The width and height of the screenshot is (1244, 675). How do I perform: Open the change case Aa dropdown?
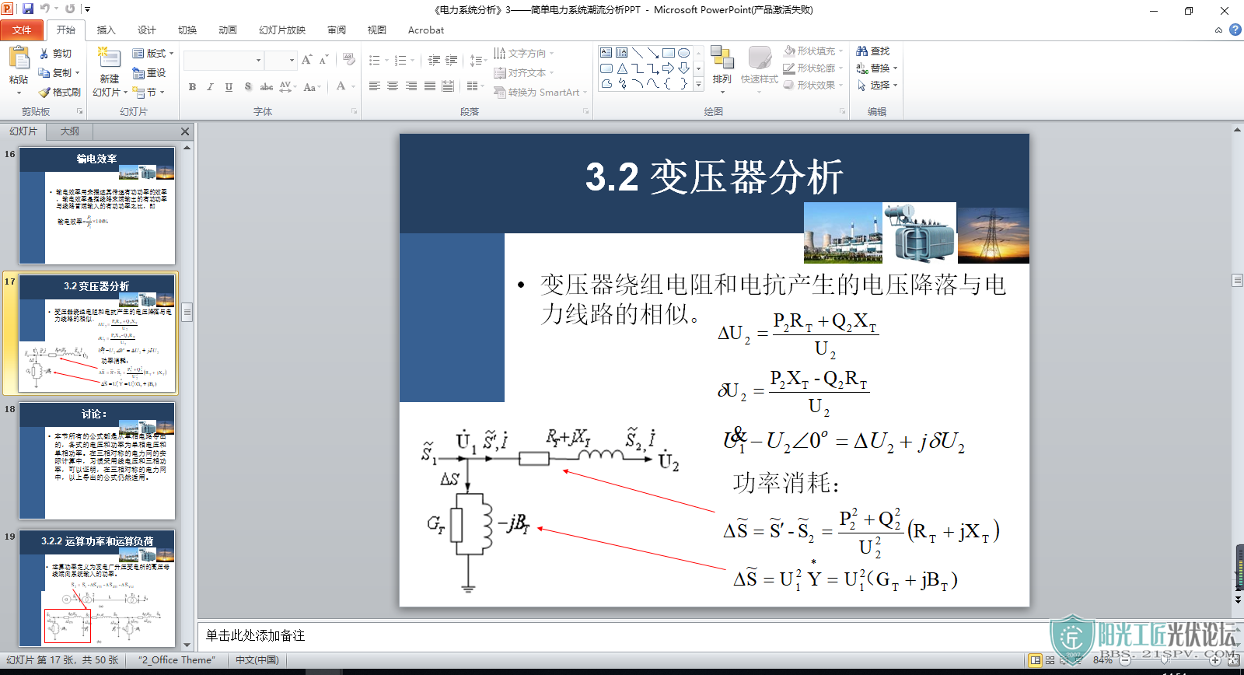tap(311, 87)
